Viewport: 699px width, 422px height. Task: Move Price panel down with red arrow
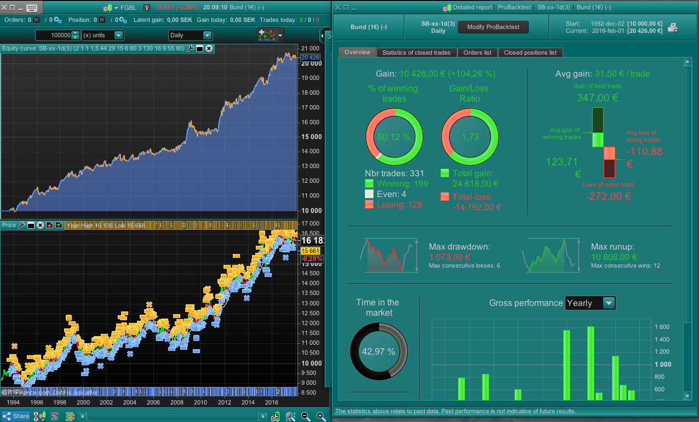pyautogui.click(x=49, y=225)
